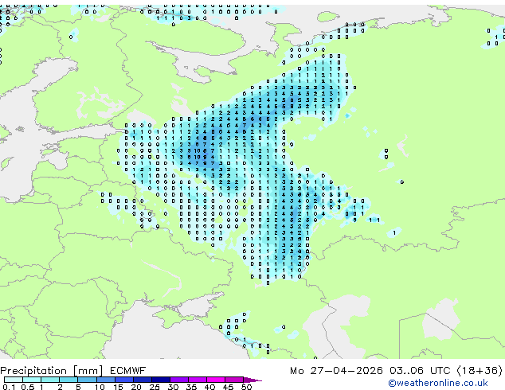The image size is (505, 390).
Task: Pick the magenta swatch for 40 to 45 mm
Action: [x=216, y=380]
